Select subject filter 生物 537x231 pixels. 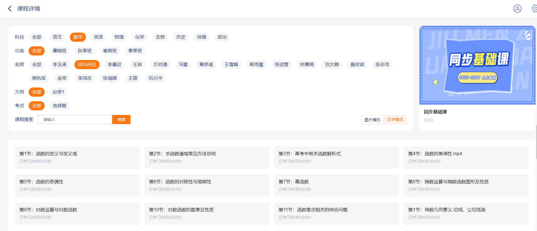(160, 37)
